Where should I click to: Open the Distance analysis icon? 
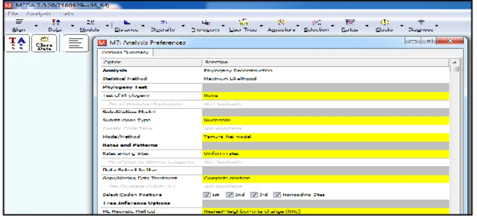(127, 26)
